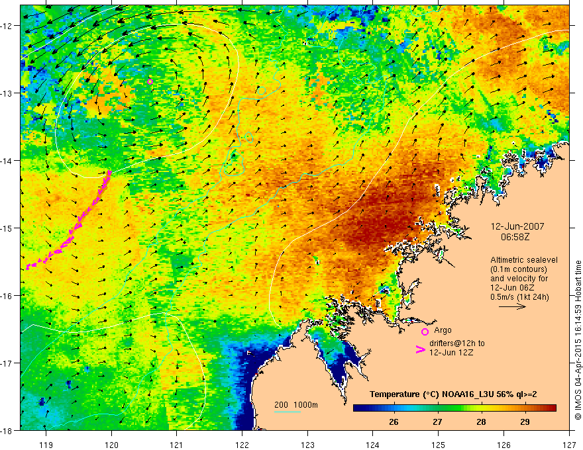Click color bar tick label 29
The width and height of the screenshot is (583, 450).
click(525, 422)
